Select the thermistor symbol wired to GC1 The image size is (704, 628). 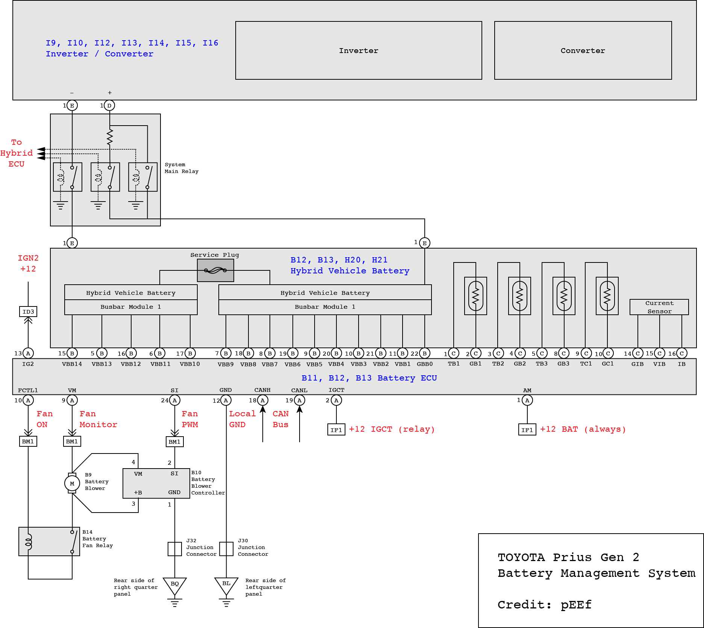(x=607, y=296)
